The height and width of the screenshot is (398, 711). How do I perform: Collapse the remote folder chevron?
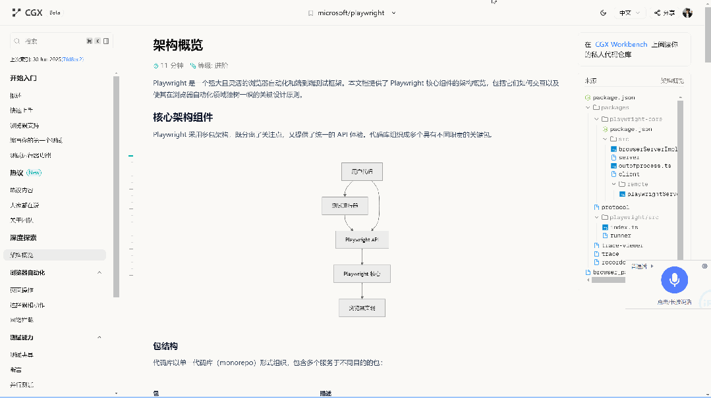click(614, 184)
